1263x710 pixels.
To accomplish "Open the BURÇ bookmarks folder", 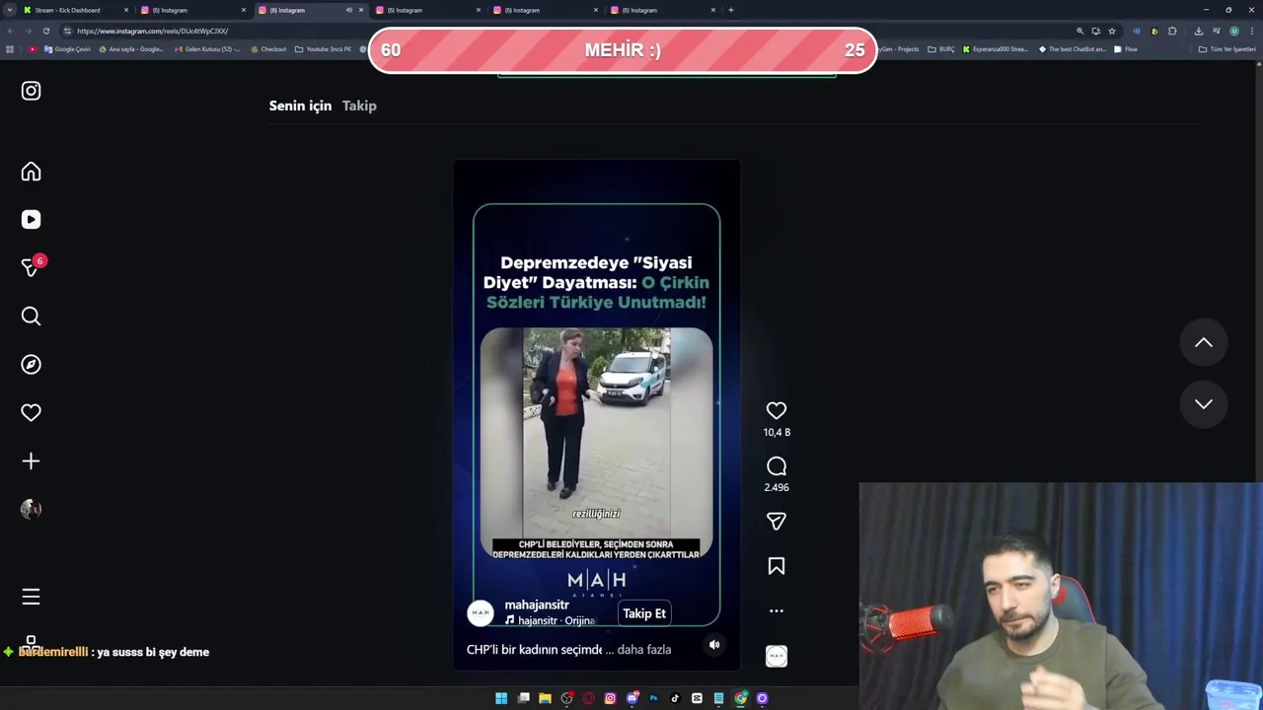I will point(941,49).
